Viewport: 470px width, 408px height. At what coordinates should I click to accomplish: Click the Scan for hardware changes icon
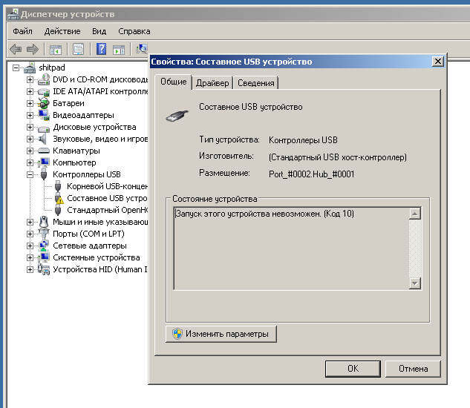point(140,50)
